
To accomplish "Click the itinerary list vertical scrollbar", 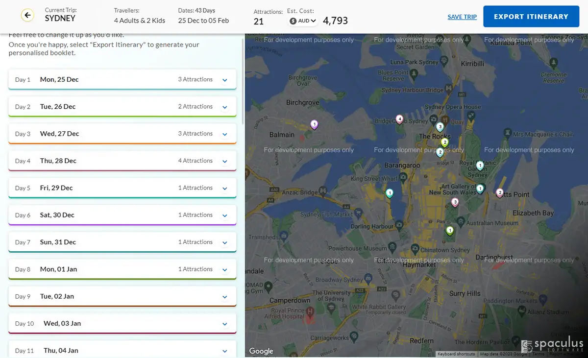I will coord(243,81).
